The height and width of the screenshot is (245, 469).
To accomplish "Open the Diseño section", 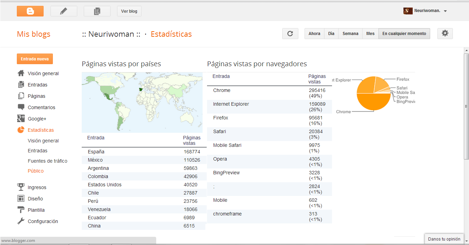I will click(x=35, y=199).
